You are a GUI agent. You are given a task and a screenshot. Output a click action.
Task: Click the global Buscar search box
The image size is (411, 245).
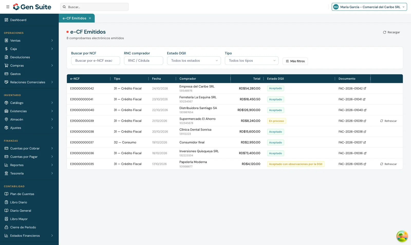click(94, 7)
